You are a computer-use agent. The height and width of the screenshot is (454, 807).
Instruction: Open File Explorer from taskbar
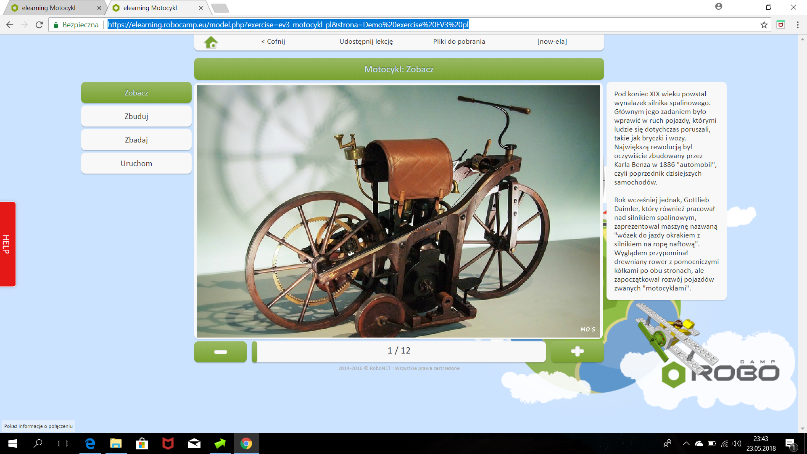point(116,443)
